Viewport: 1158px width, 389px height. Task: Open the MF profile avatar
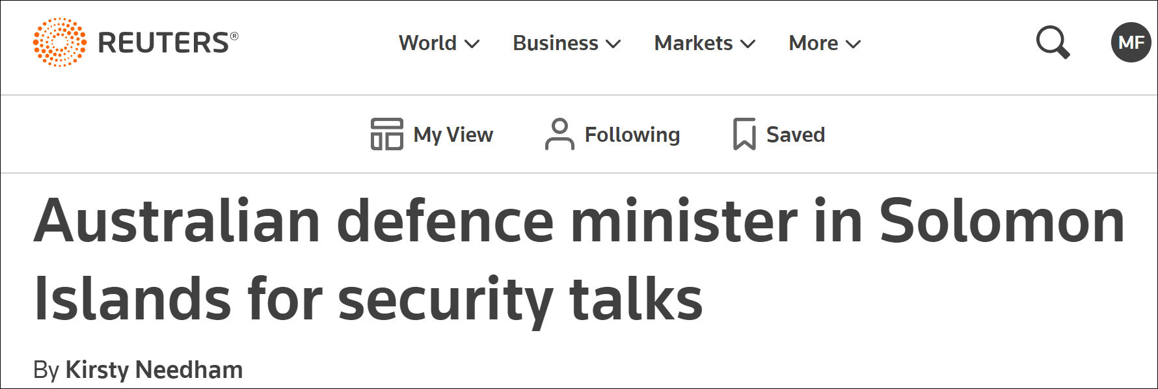(1131, 42)
